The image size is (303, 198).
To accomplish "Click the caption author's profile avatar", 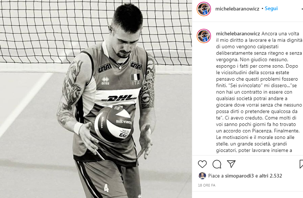I will click(204, 36).
